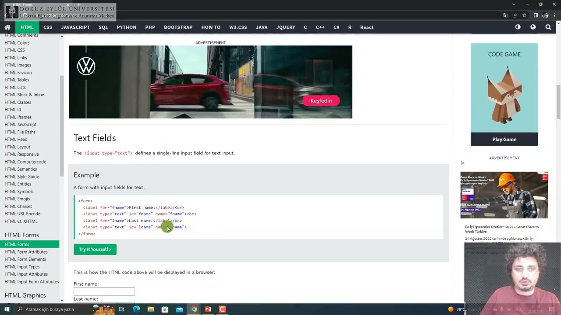This screenshot has height=315, width=561.
Task: Open Chrome side panel icon
Action: click(536, 15)
